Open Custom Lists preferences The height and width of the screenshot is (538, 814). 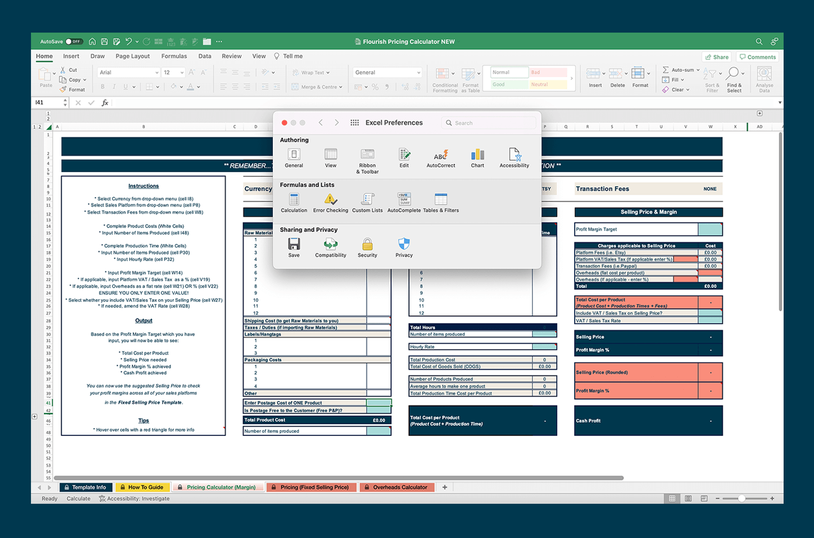[367, 201]
